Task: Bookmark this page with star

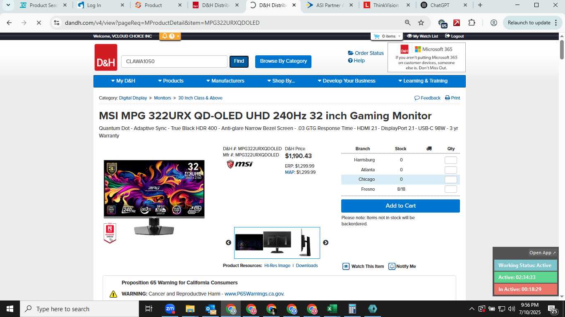Action: coord(421,23)
